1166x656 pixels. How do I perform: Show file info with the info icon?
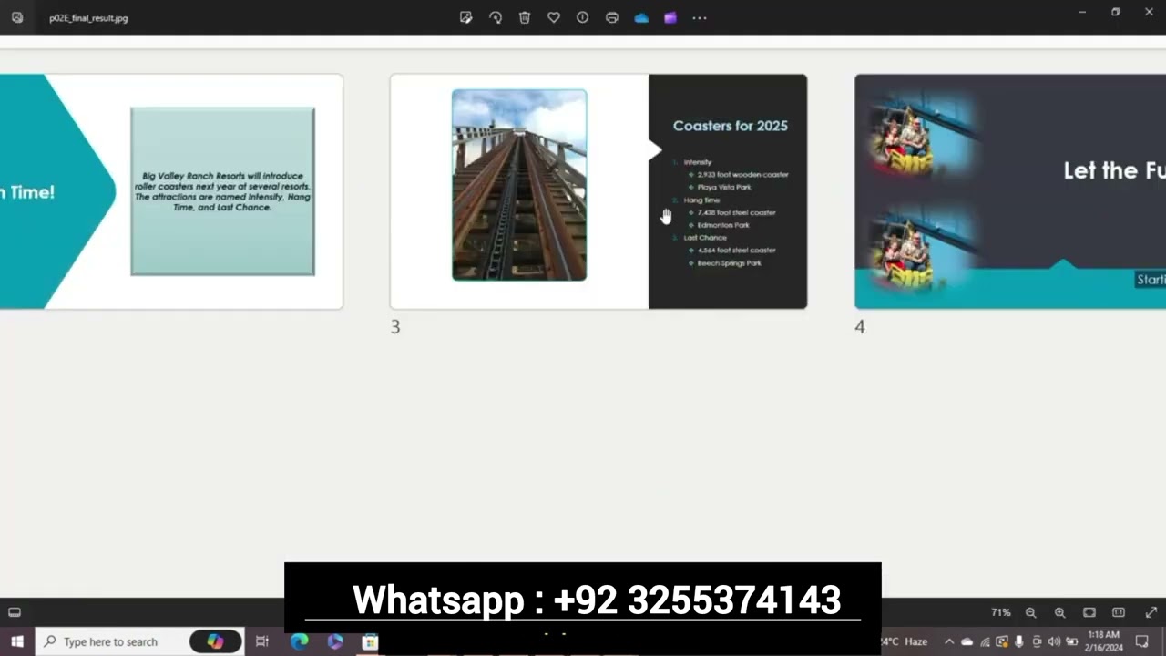[x=583, y=17]
